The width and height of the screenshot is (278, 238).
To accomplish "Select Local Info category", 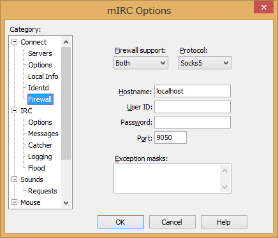I will point(43,76).
